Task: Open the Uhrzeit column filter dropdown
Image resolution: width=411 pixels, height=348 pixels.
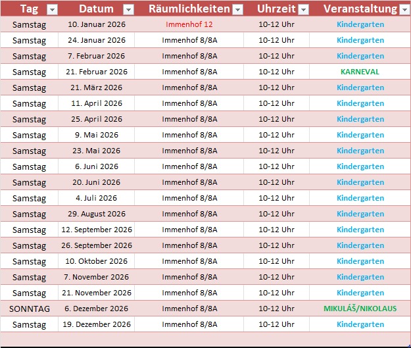Action: [303, 9]
